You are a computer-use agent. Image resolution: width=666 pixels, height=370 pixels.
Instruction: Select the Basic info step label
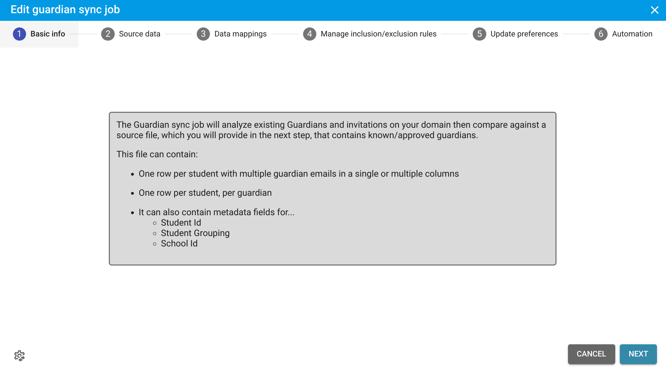[x=48, y=34]
